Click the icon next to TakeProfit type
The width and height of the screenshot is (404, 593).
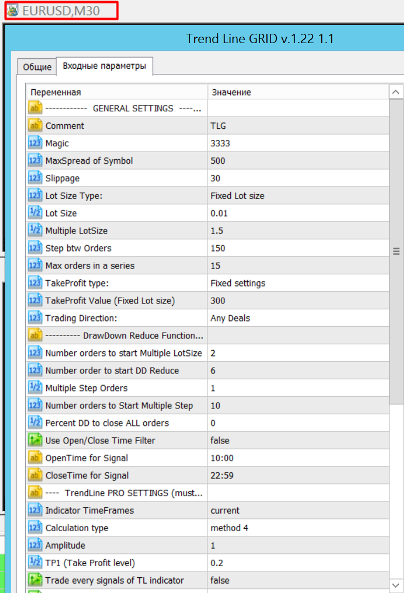tap(35, 283)
